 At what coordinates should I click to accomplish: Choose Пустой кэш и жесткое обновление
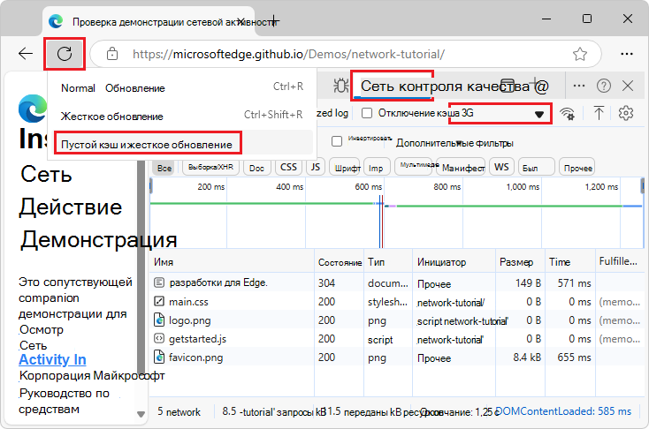coord(182,144)
